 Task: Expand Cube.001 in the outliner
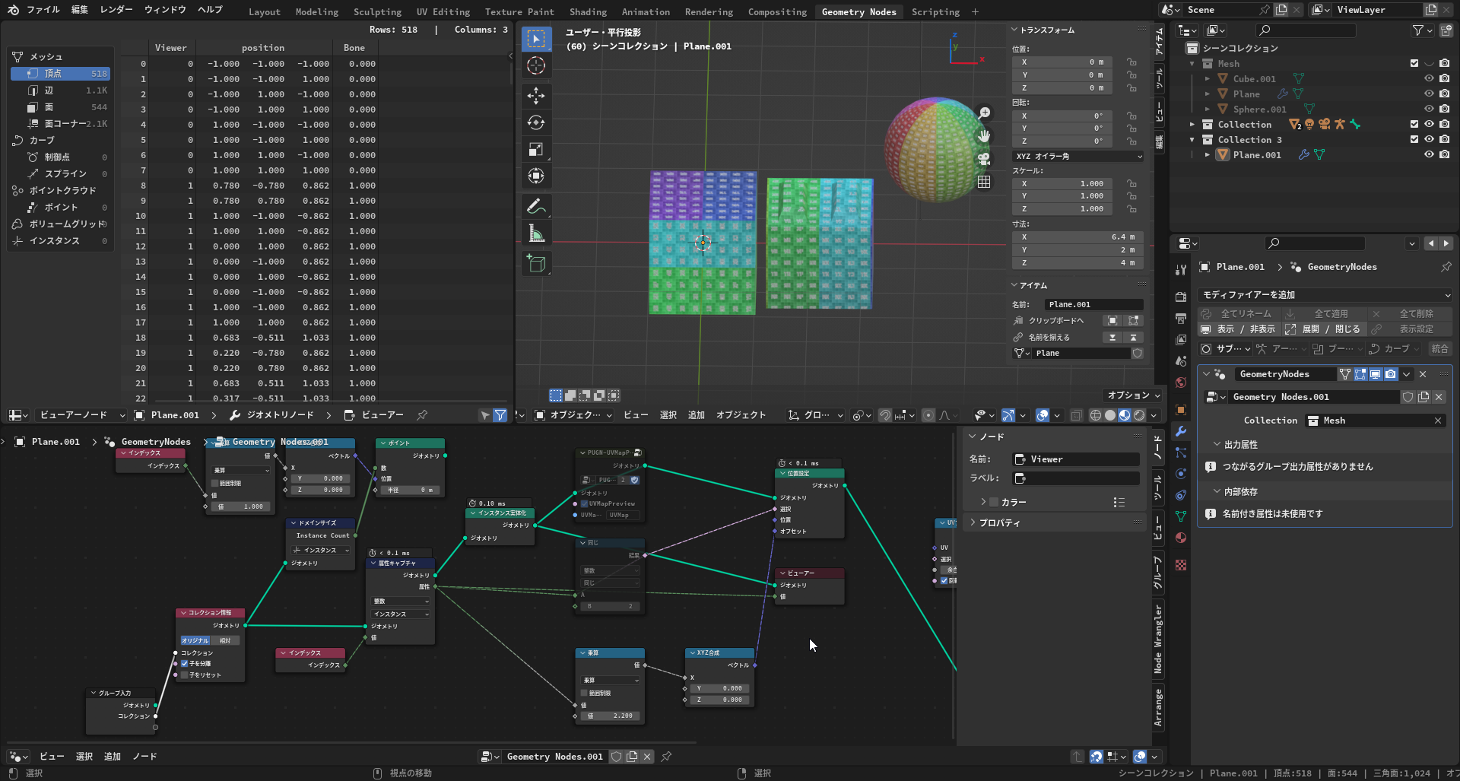click(x=1208, y=79)
